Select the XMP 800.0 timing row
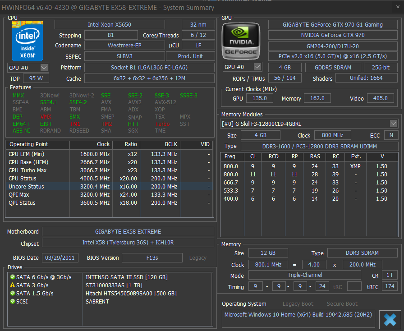Screen dimensions: 404x331 pyautogui.click(x=308, y=166)
